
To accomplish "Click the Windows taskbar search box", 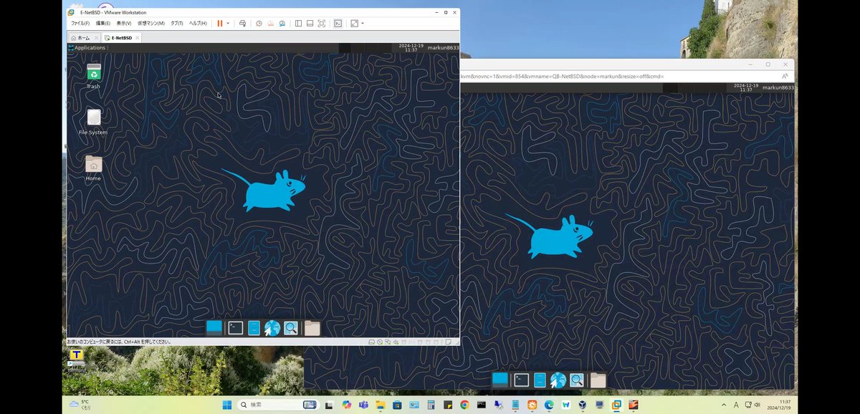I will click(x=278, y=405).
